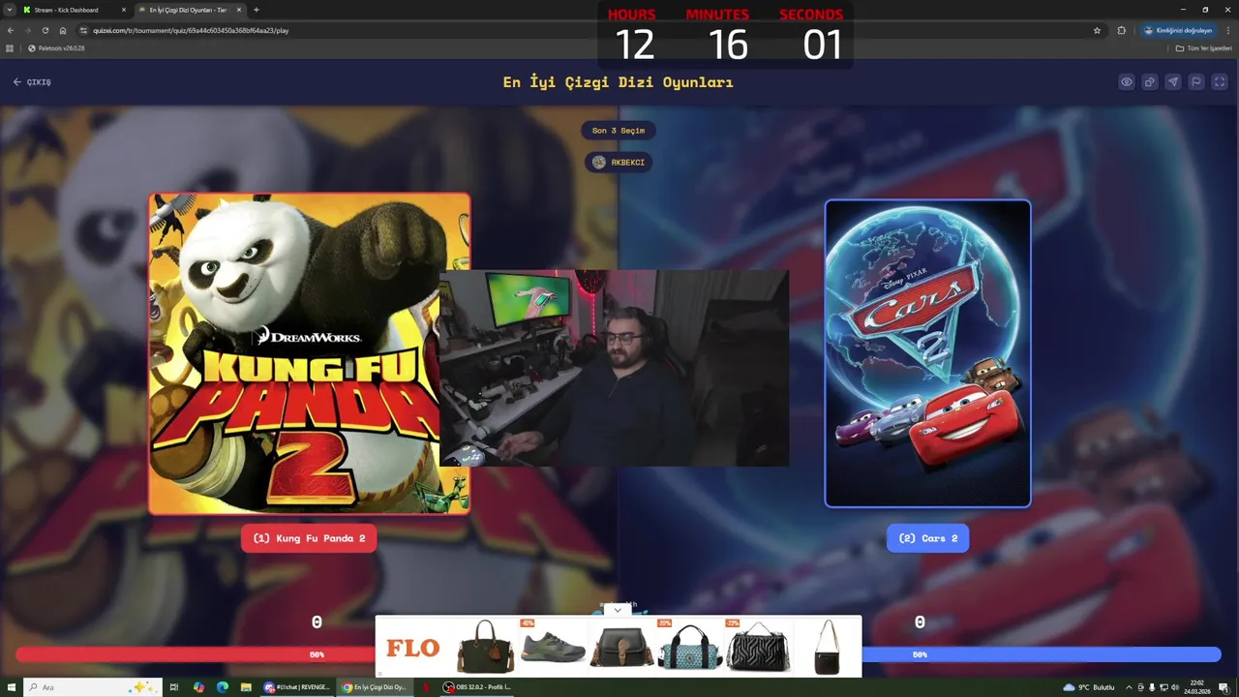Viewport: 1239px width, 697px height.
Task: Switch to OBS 32.0.2 taskbar window
Action: point(477,687)
